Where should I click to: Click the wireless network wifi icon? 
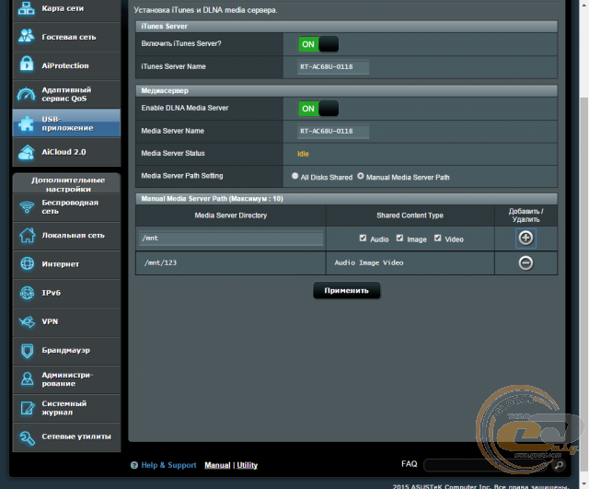pos(27,207)
